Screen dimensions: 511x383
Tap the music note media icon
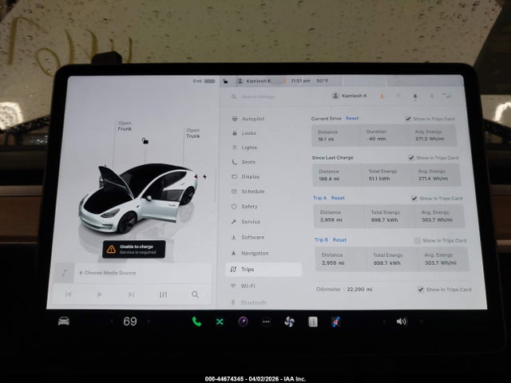pos(65,273)
